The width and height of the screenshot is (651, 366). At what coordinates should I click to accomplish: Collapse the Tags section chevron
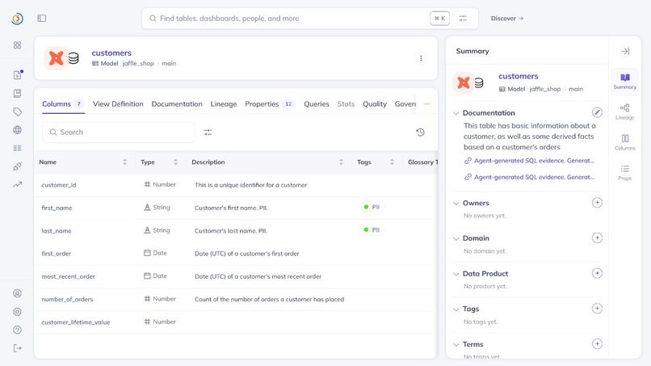456,309
